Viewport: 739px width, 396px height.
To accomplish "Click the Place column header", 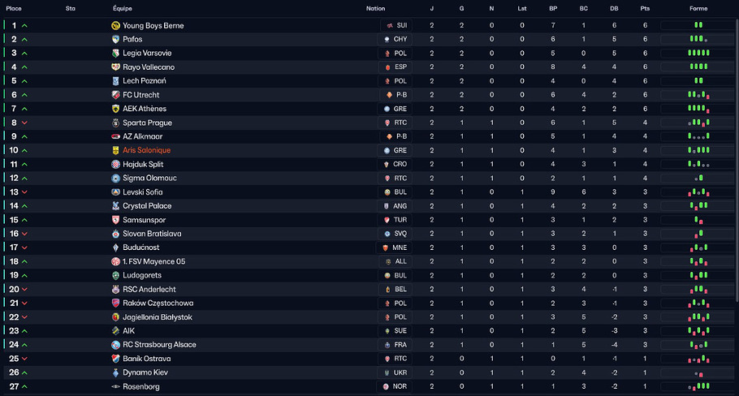I will [x=14, y=8].
